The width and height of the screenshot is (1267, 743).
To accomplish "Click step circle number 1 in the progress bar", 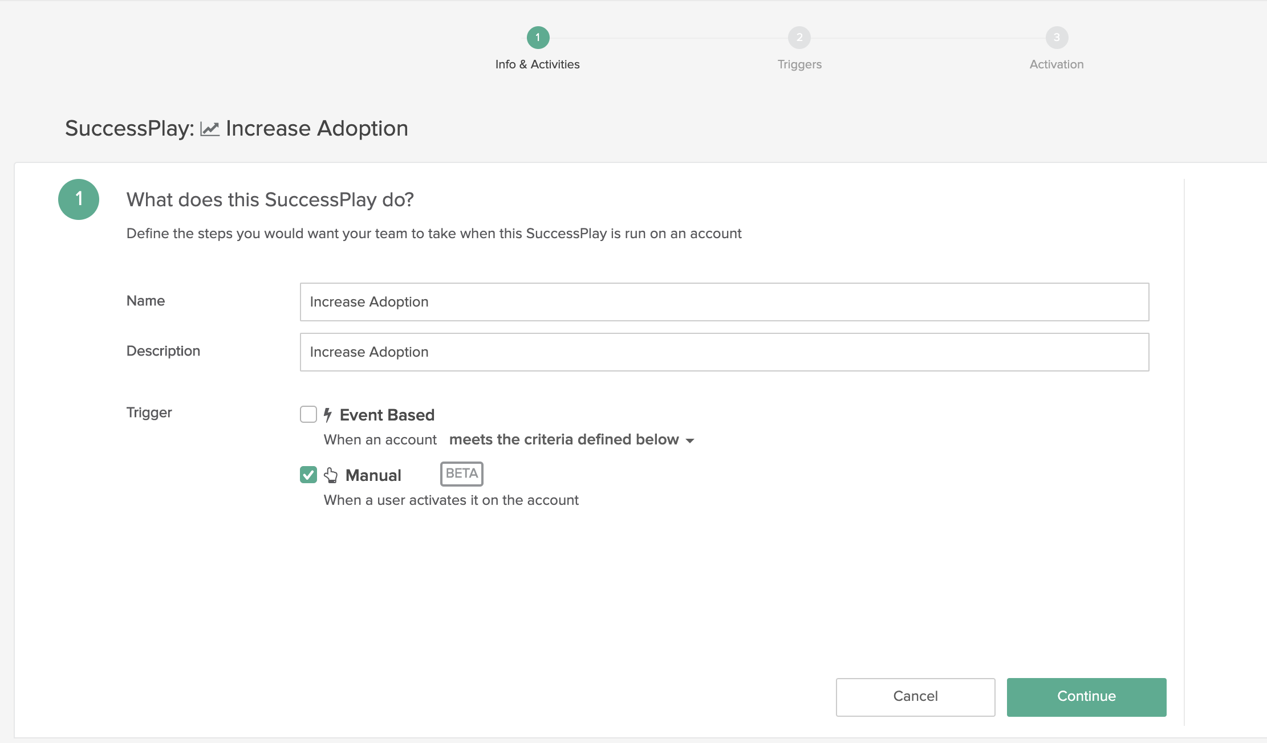I will [538, 38].
